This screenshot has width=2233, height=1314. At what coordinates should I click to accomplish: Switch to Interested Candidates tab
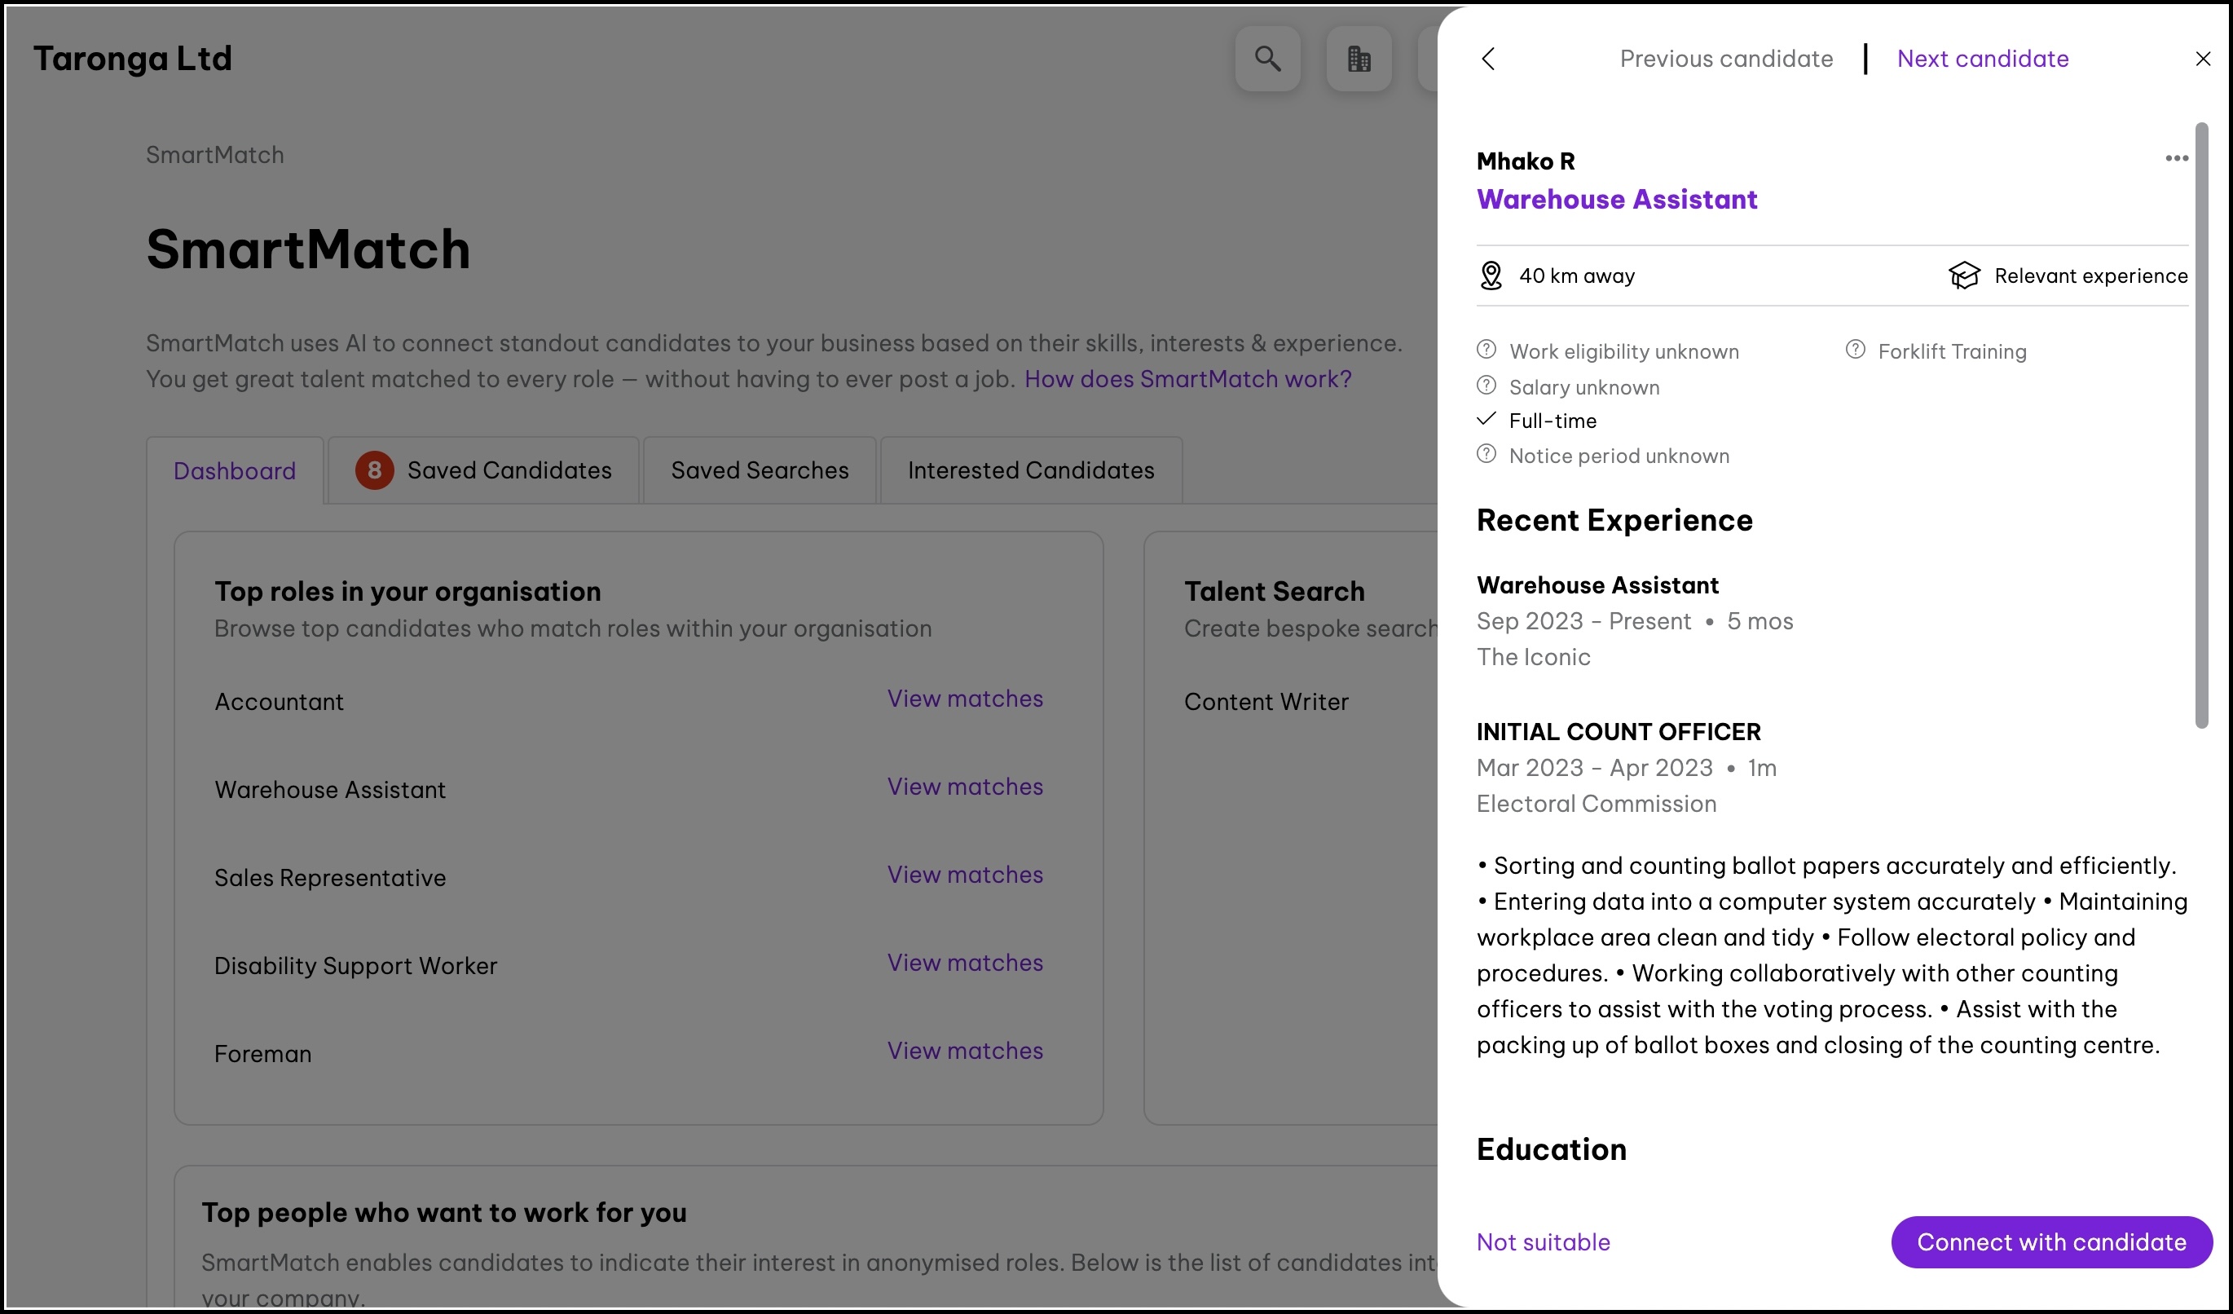pyautogui.click(x=1031, y=470)
